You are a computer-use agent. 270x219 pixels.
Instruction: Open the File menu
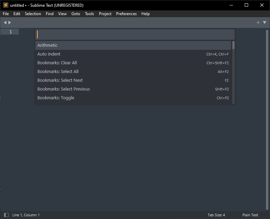coord(6,14)
